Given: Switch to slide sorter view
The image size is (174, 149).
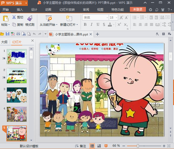Looking at the screenshot, I should [x=99, y=146].
